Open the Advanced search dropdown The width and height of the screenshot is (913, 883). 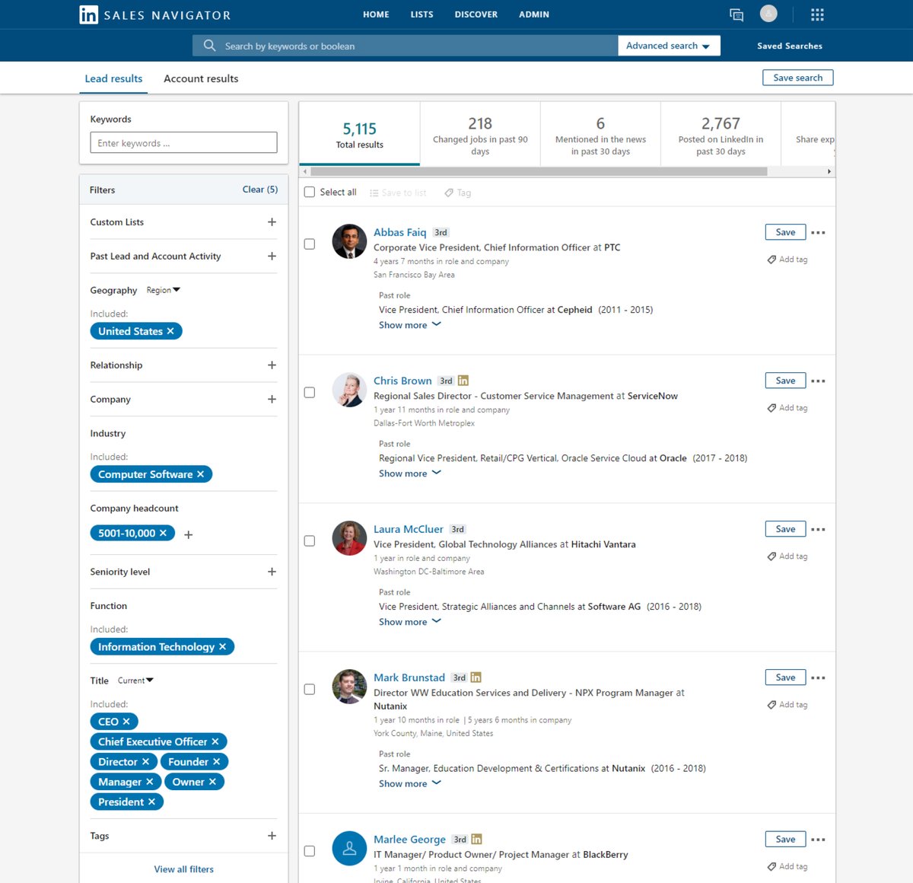[x=669, y=46]
